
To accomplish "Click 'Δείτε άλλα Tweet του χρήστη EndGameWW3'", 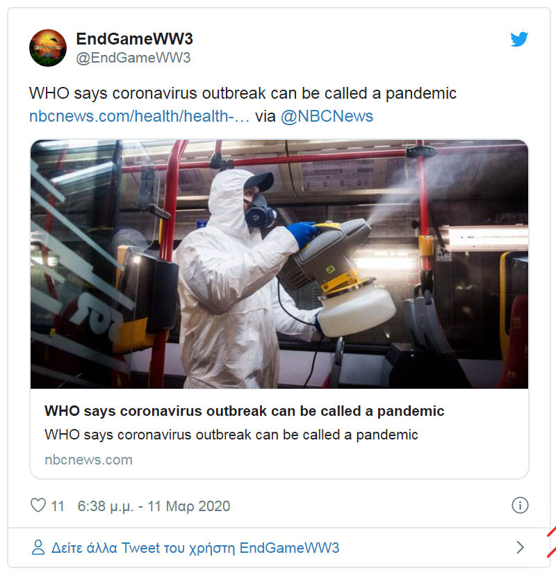I will tap(195, 548).
